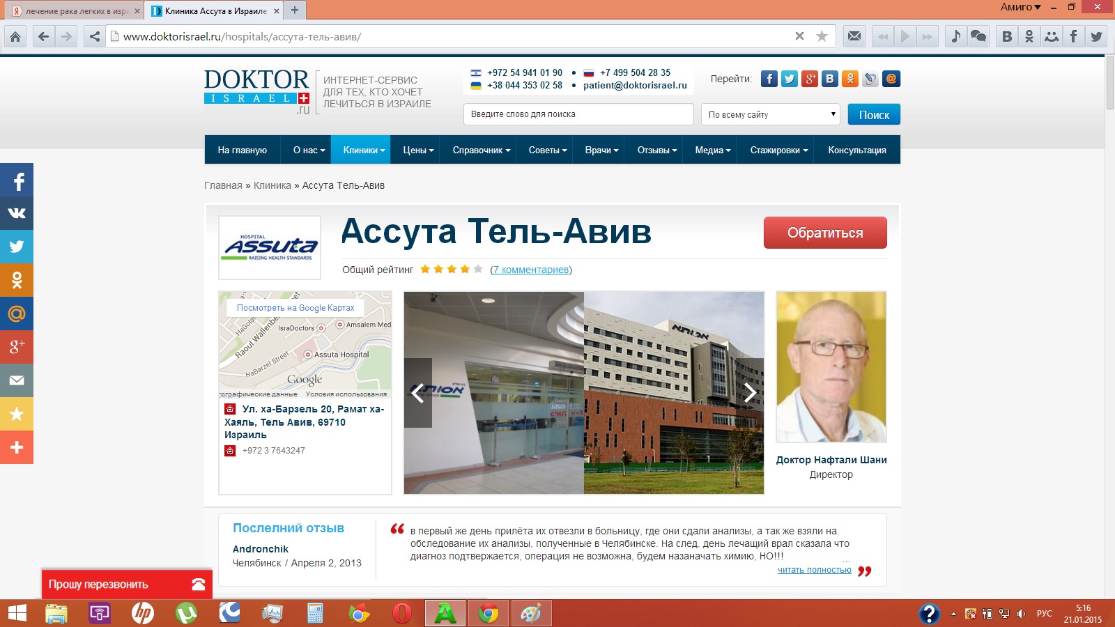Open a new browser tab
This screenshot has width=1115, height=627.
pos(295,10)
